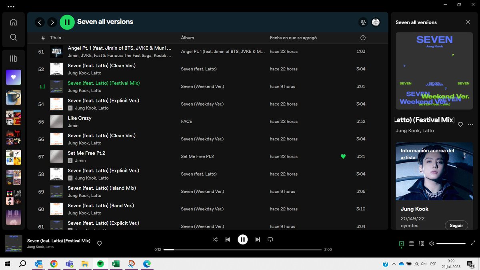Screen dimensions: 480x270
Task: Open the now playing song title in bottom bar
Action: coord(59,241)
